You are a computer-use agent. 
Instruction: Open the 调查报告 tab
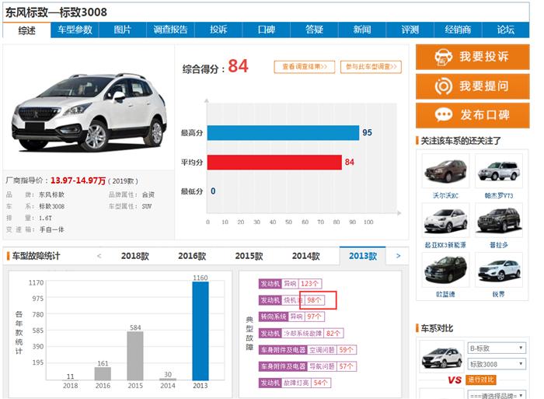click(x=170, y=30)
